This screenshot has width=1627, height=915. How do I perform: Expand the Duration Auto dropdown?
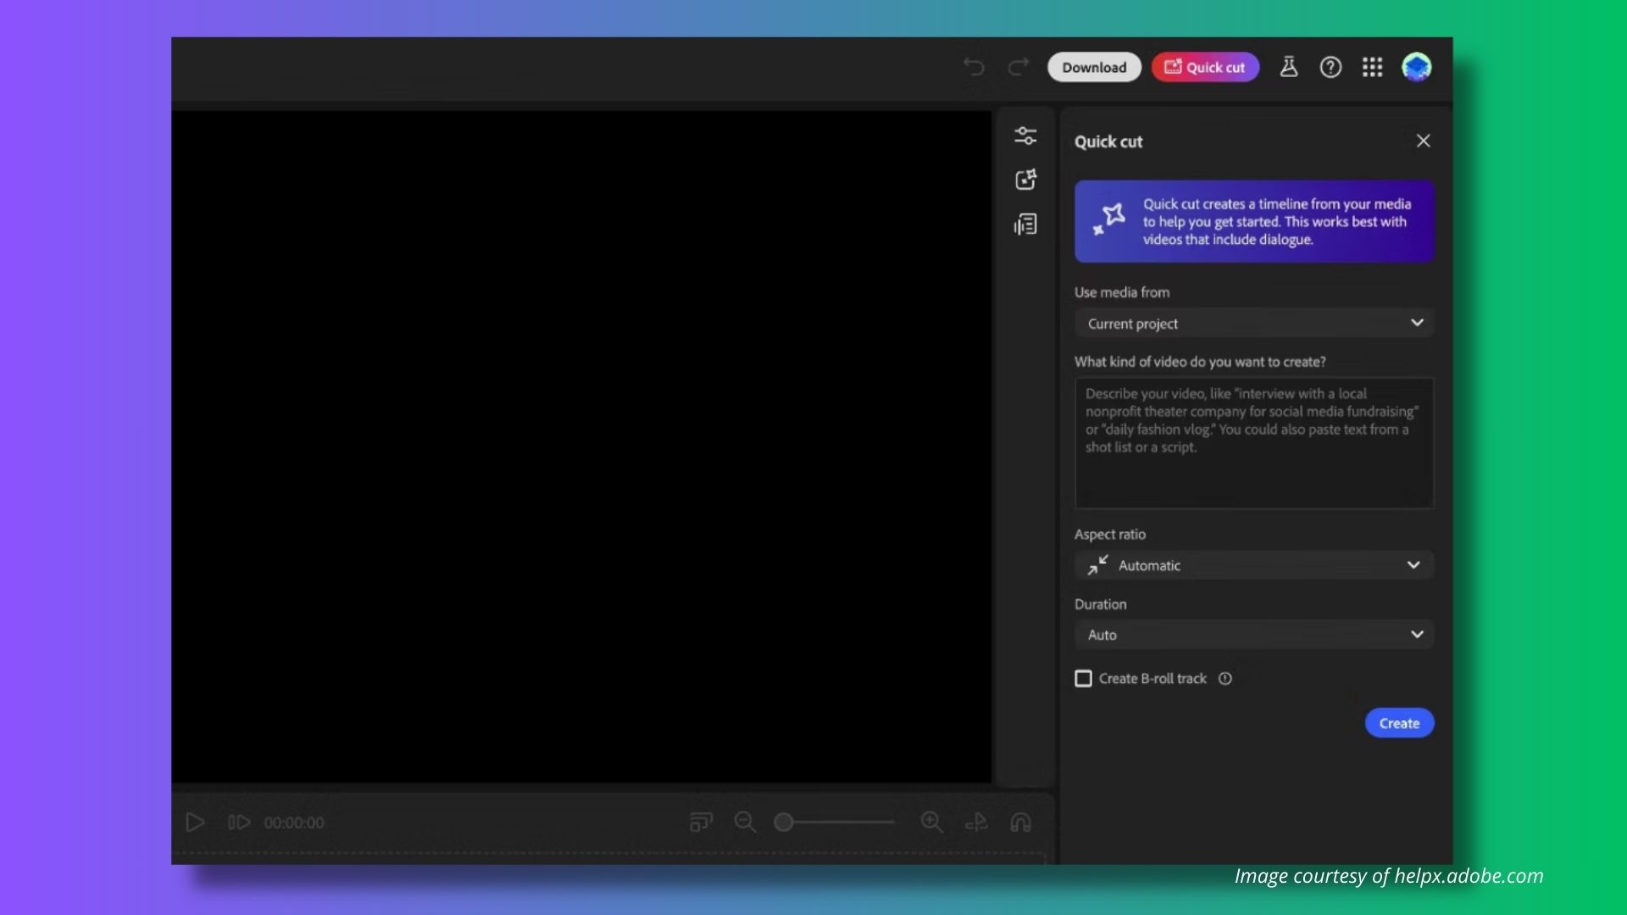pyautogui.click(x=1254, y=635)
